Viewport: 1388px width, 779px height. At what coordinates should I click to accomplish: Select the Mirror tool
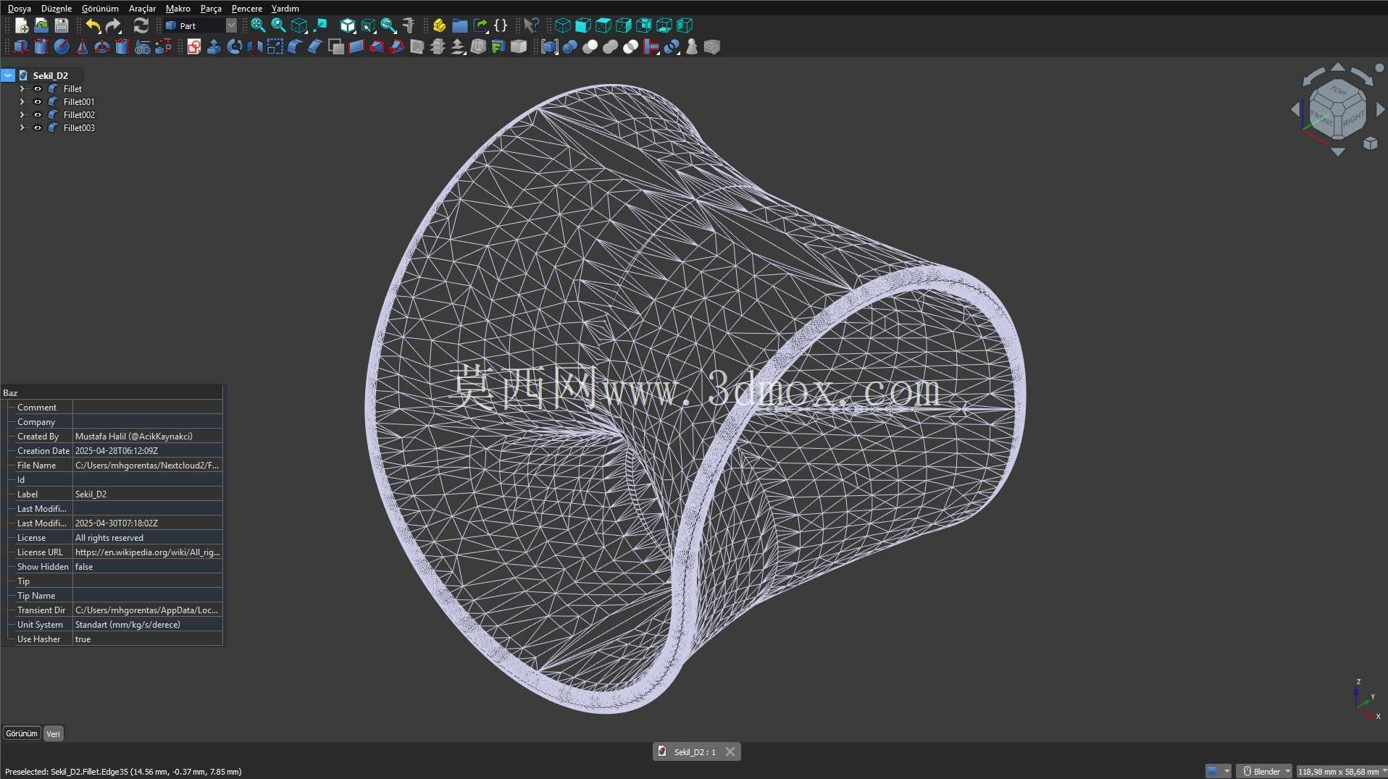(x=255, y=47)
